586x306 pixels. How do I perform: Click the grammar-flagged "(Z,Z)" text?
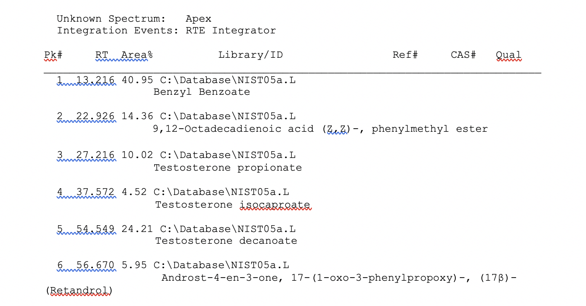[x=336, y=129]
